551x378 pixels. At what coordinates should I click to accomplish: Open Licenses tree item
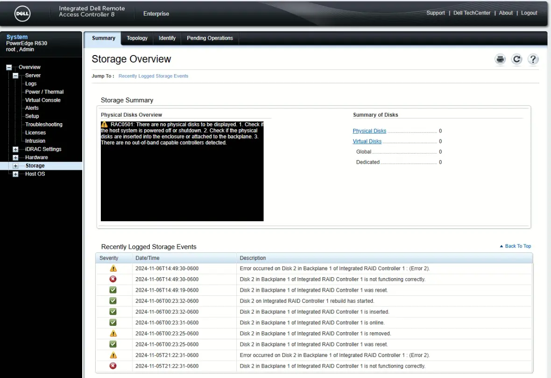pos(35,133)
